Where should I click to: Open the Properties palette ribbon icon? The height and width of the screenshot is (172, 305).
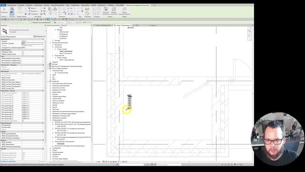pyautogui.click(x=12, y=13)
